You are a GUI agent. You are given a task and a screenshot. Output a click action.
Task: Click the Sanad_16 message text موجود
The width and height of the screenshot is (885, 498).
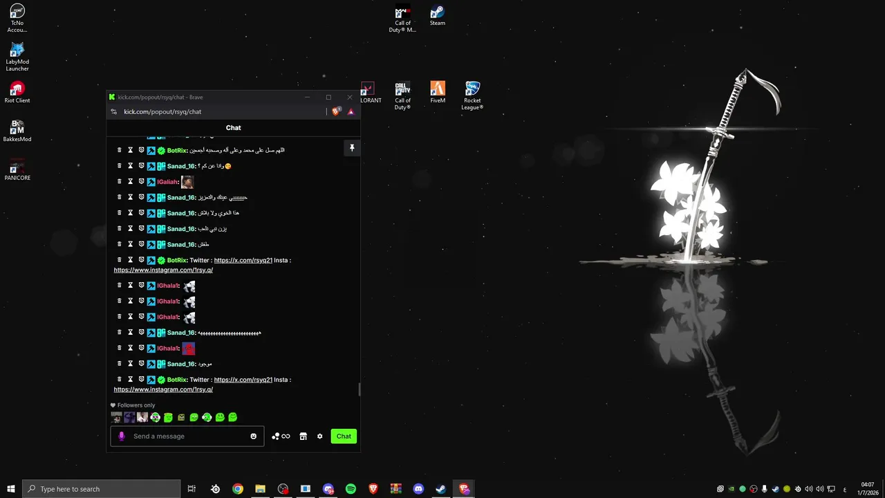[x=205, y=364]
